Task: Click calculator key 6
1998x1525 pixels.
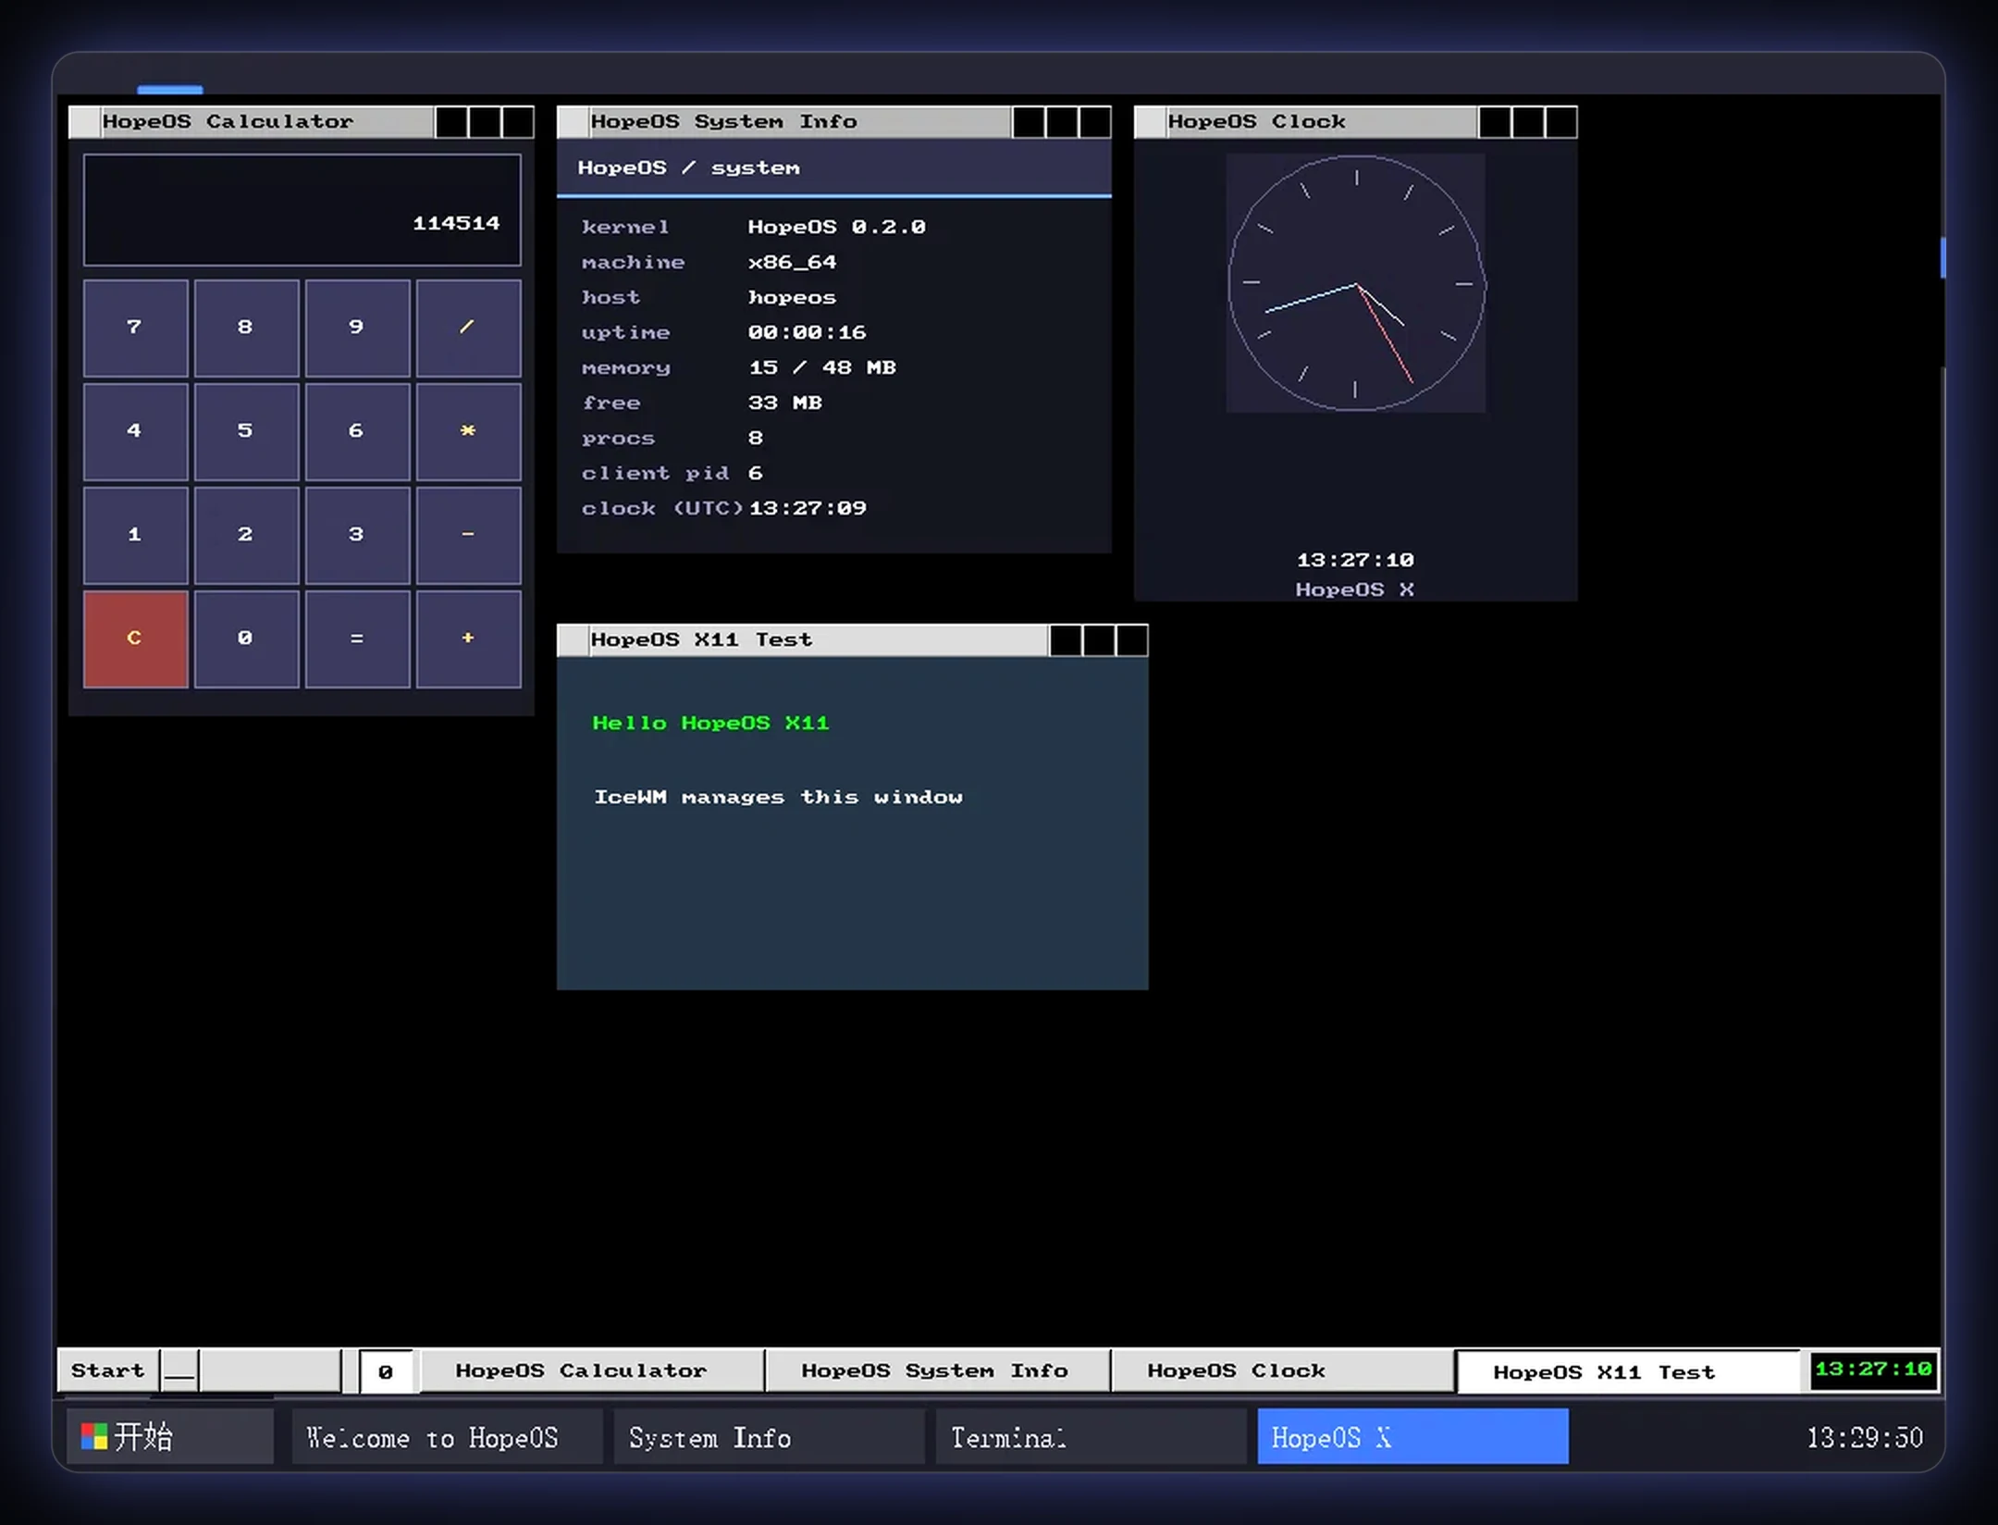Action: pos(357,431)
